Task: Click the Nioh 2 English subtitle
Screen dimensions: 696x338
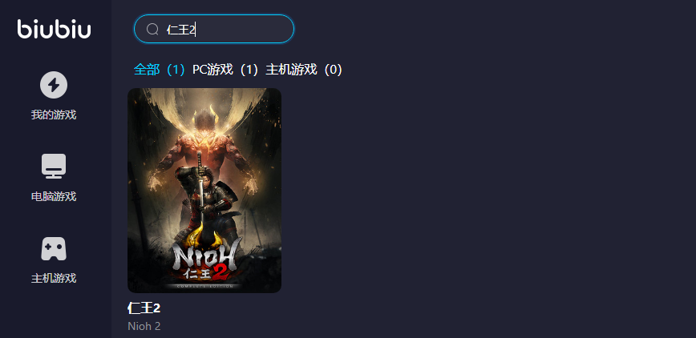Action: pyautogui.click(x=144, y=327)
